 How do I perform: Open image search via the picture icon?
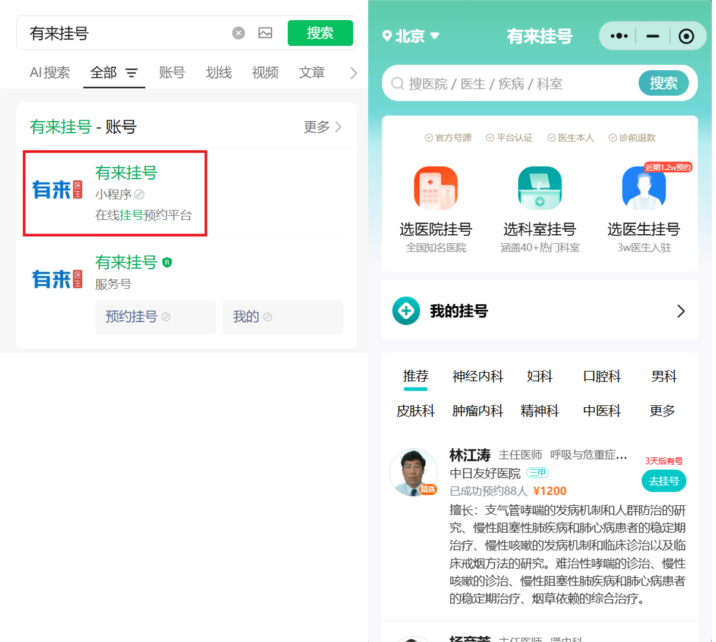pos(265,33)
